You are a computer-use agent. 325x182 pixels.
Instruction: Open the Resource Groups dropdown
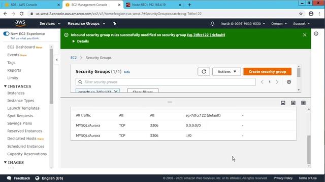86,24
